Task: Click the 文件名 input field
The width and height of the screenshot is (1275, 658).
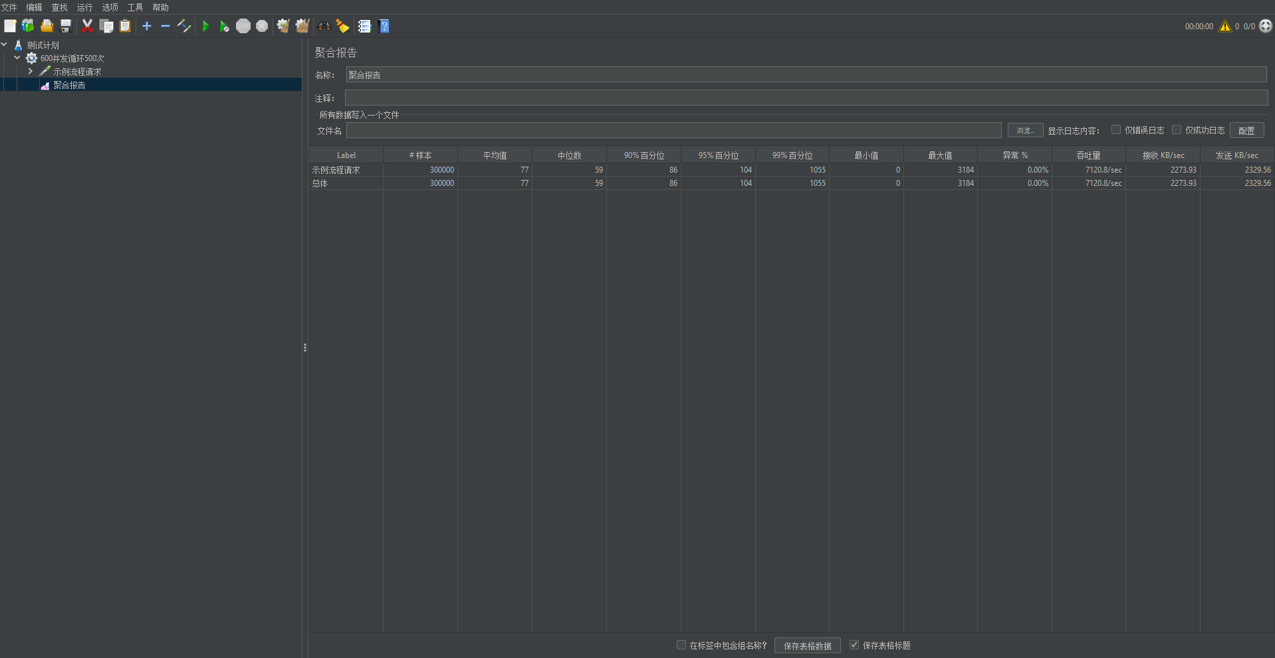Action: click(x=673, y=131)
